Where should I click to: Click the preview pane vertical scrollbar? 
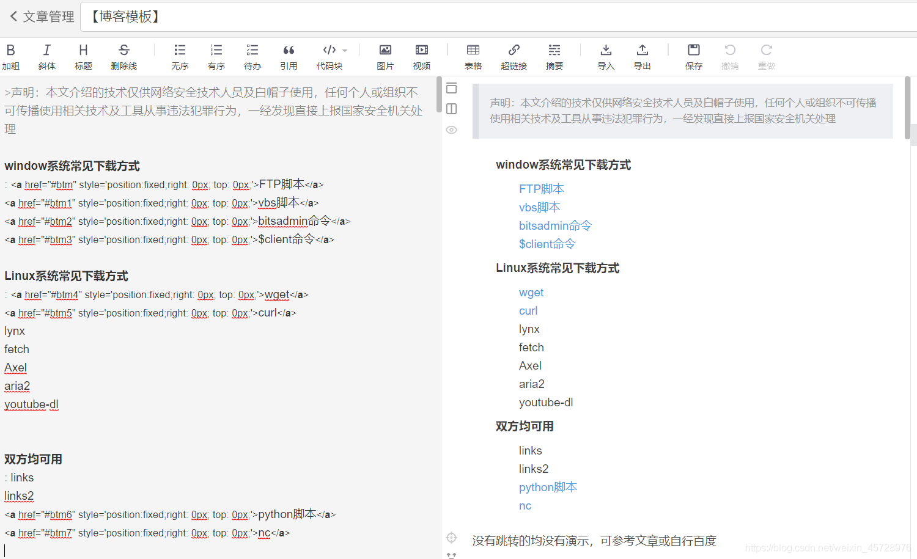pyautogui.click(x=907, y=108)
